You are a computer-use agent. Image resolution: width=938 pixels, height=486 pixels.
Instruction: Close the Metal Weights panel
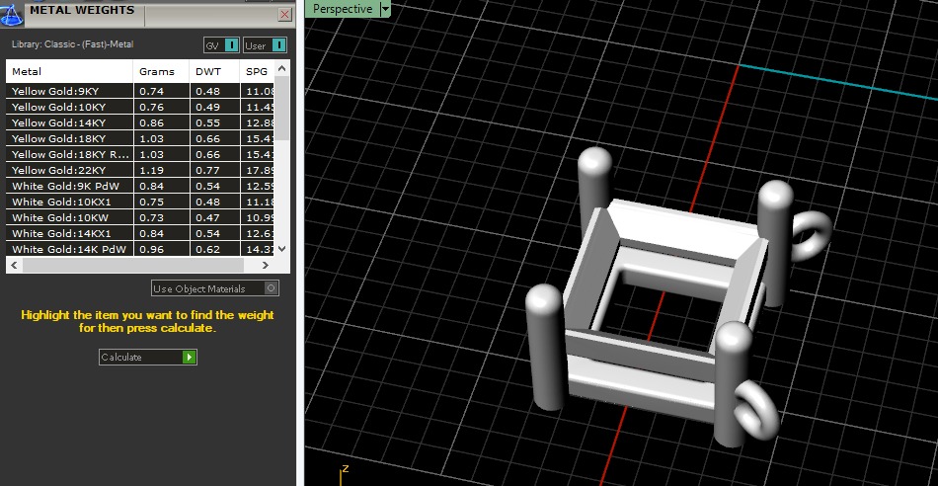[285, 15]
